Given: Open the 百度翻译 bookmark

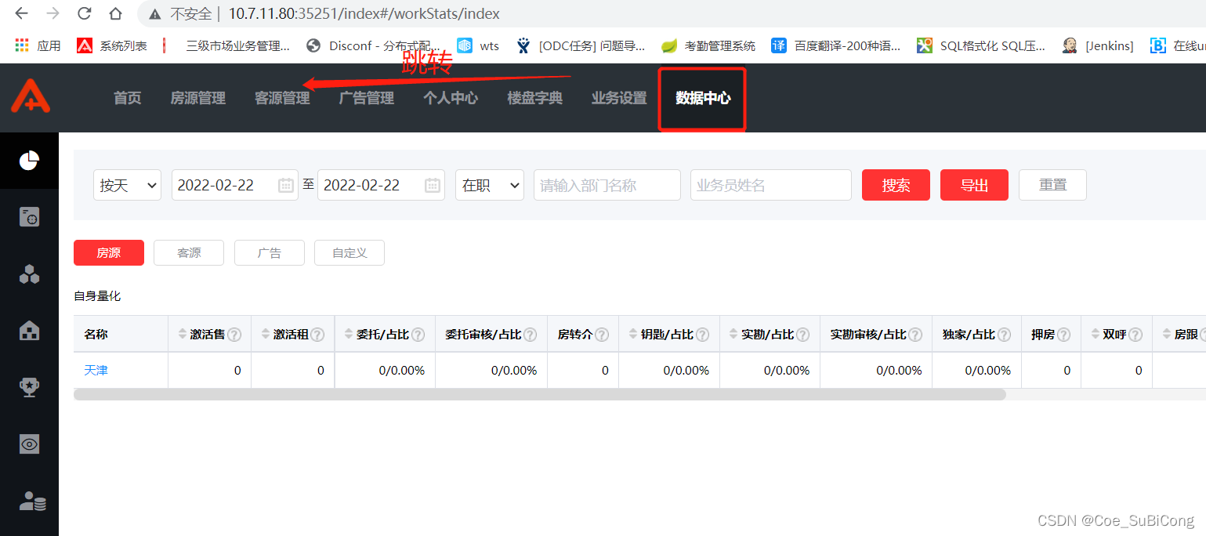Looking at the screenshot, I should click(x=836, y=45).
